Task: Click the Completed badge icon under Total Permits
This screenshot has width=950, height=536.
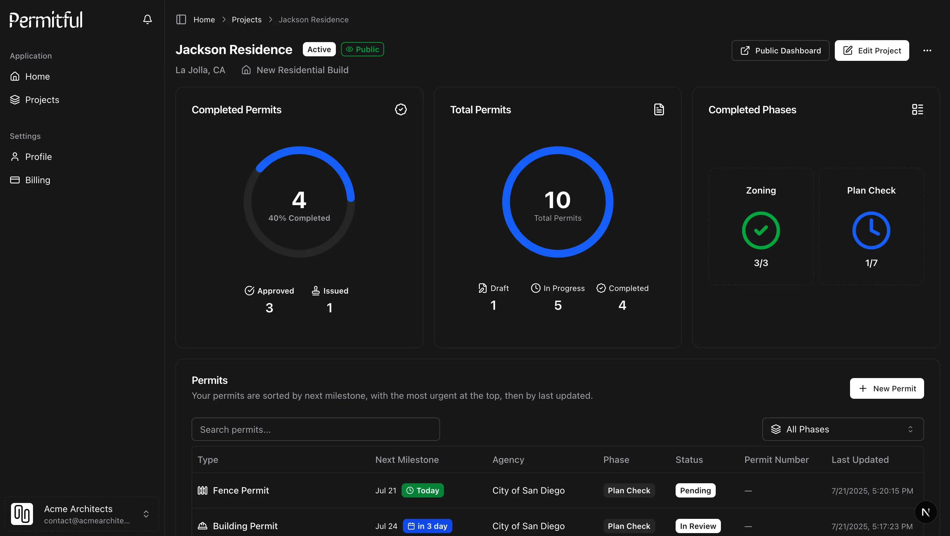Action: 601,288
